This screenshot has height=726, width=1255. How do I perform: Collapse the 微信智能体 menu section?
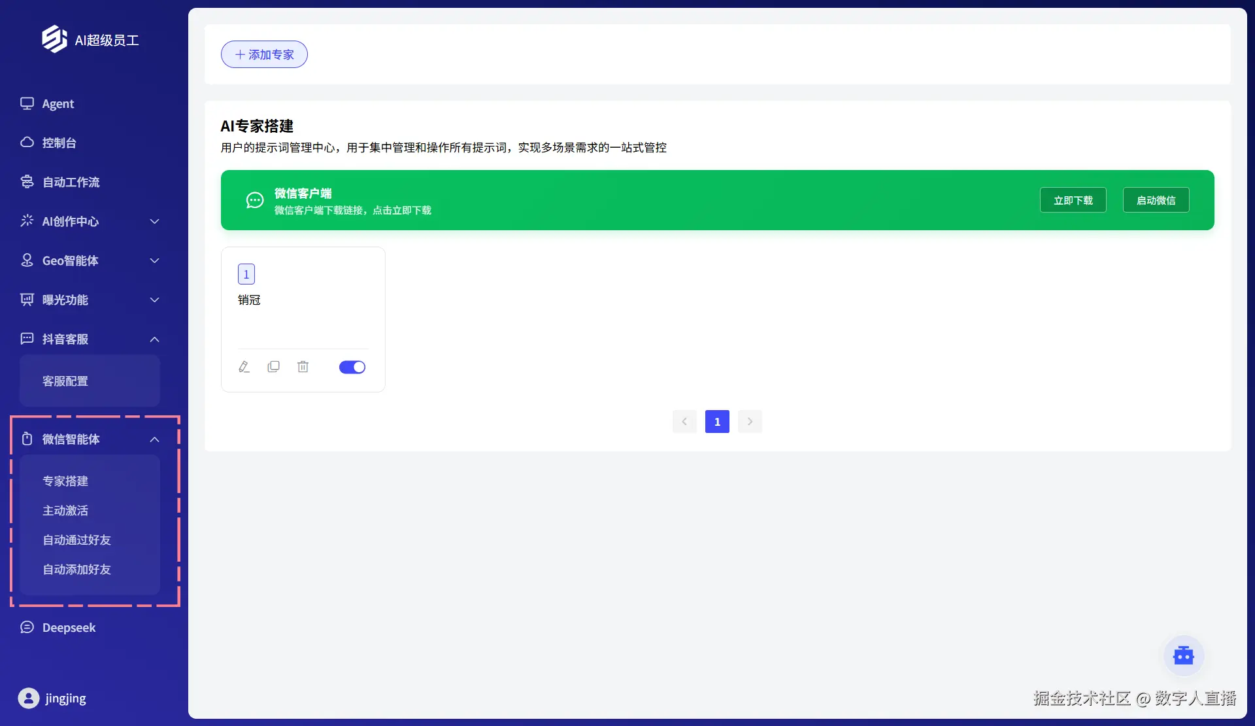point(154,439)
